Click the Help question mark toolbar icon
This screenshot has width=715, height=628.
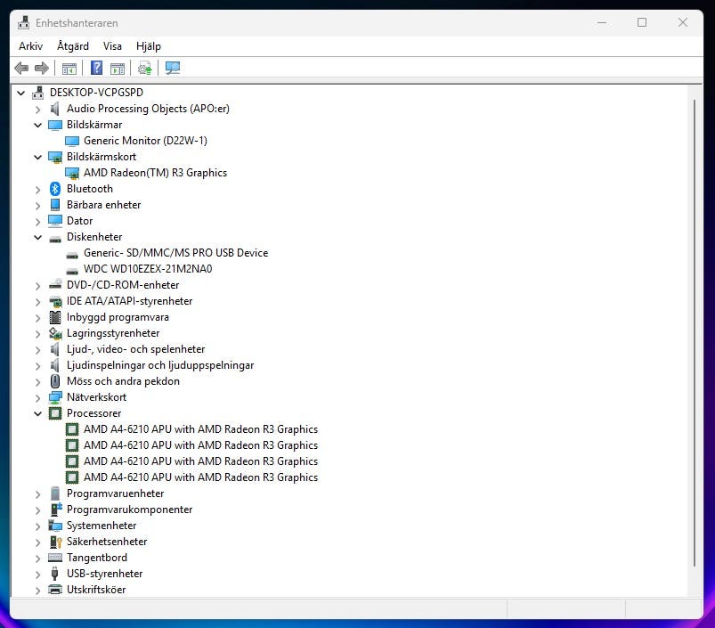click(96, 69)
